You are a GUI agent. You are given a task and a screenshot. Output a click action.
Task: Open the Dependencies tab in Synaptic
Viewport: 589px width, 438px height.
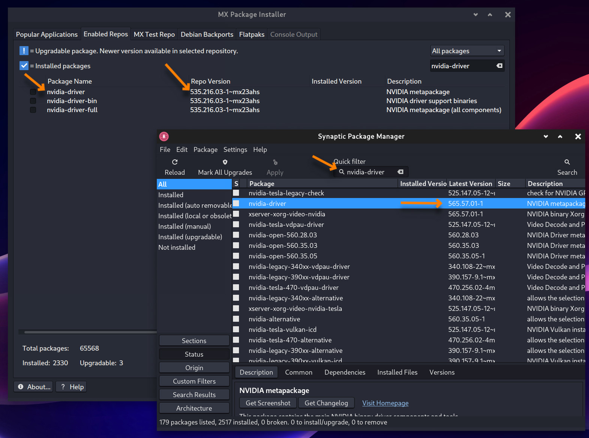(x=345, y=372)
